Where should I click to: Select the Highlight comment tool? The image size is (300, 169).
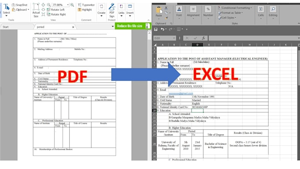pyautogui.click(x=85, y=10)
